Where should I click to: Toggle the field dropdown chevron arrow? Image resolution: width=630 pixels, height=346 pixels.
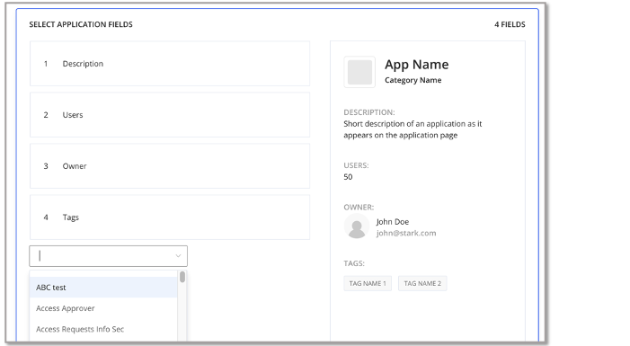[178, 256]
